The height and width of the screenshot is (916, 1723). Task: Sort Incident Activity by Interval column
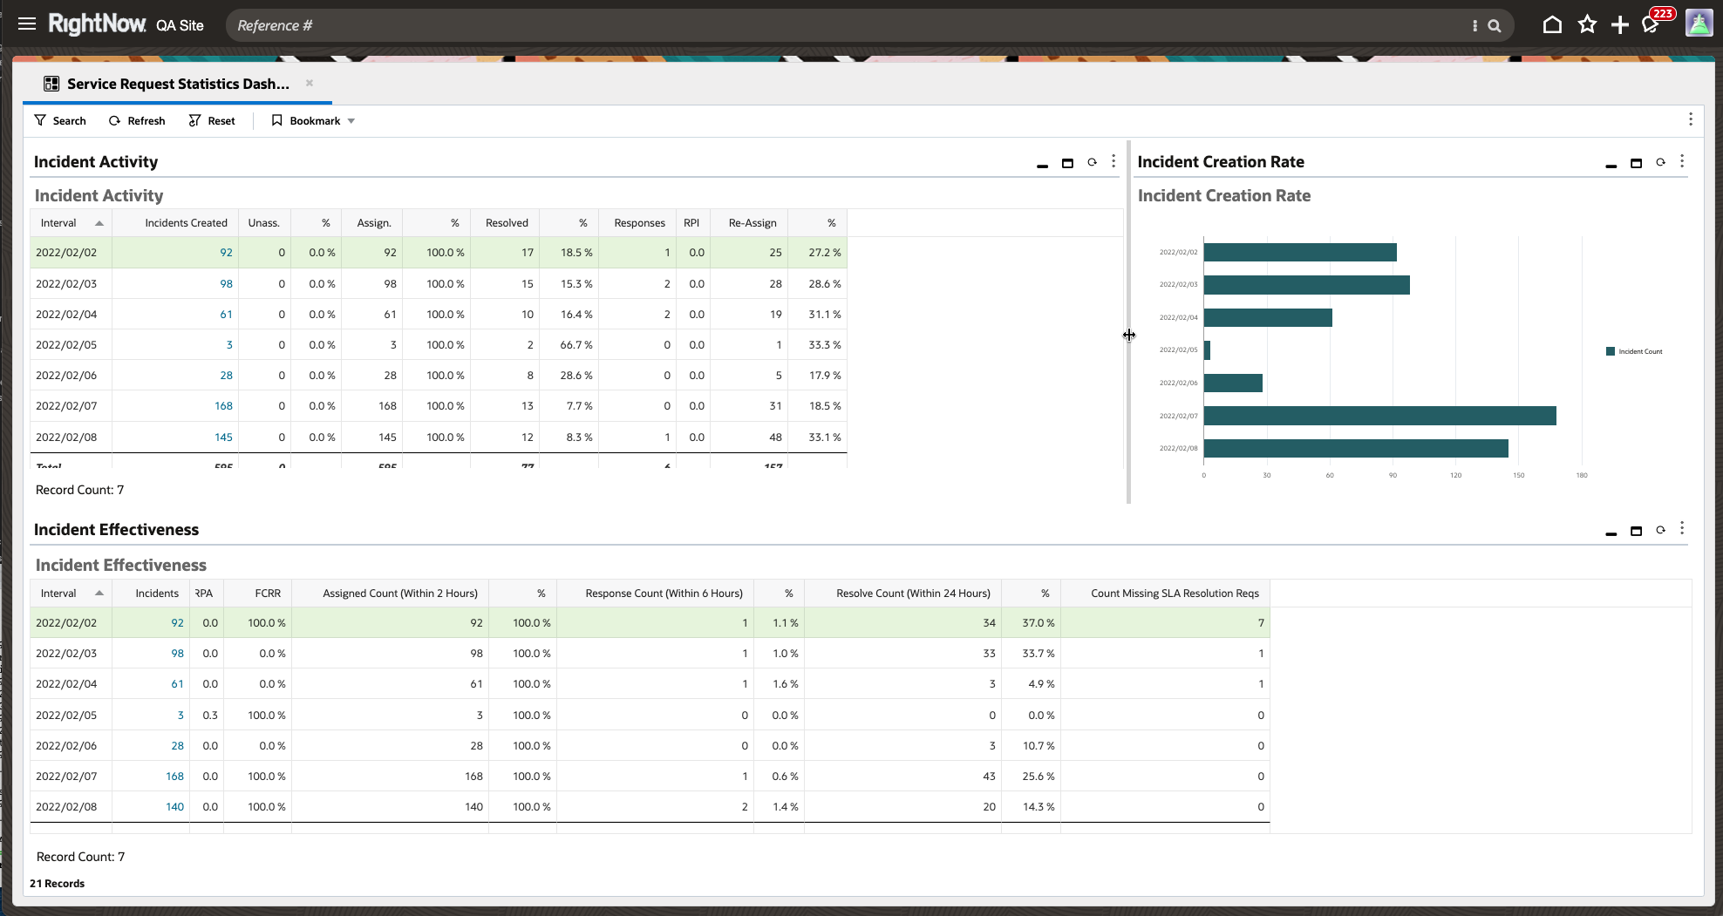pos(72,223)
